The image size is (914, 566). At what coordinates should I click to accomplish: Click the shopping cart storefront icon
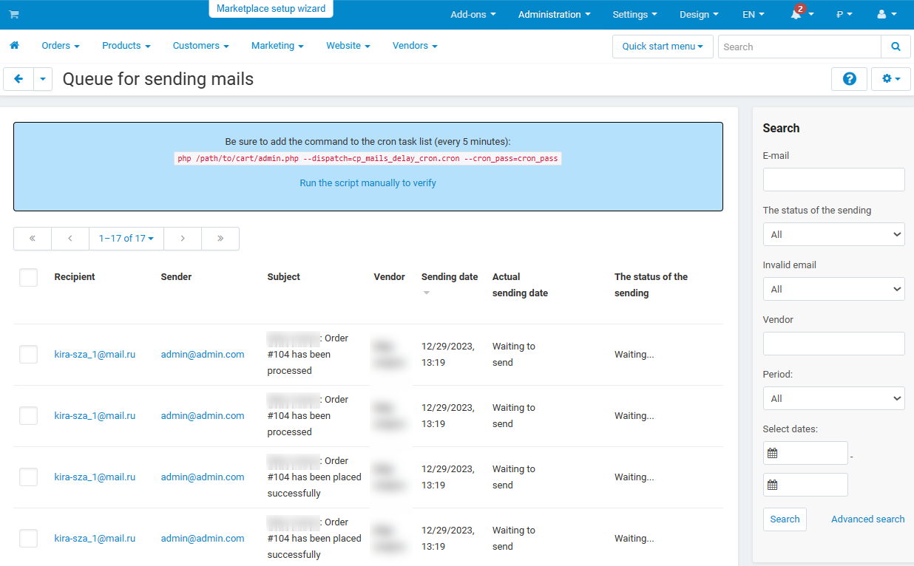click(14, 15)
